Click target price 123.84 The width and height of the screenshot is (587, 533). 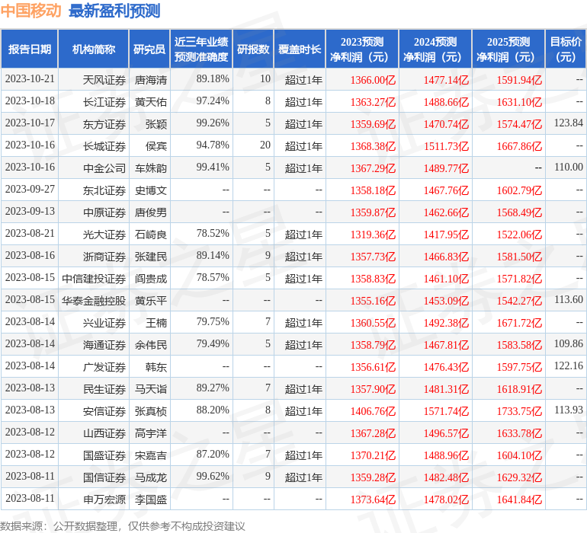click(x=568, y=123)
